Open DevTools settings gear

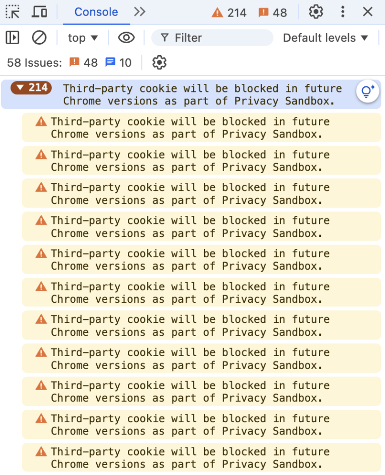[316, 12]
